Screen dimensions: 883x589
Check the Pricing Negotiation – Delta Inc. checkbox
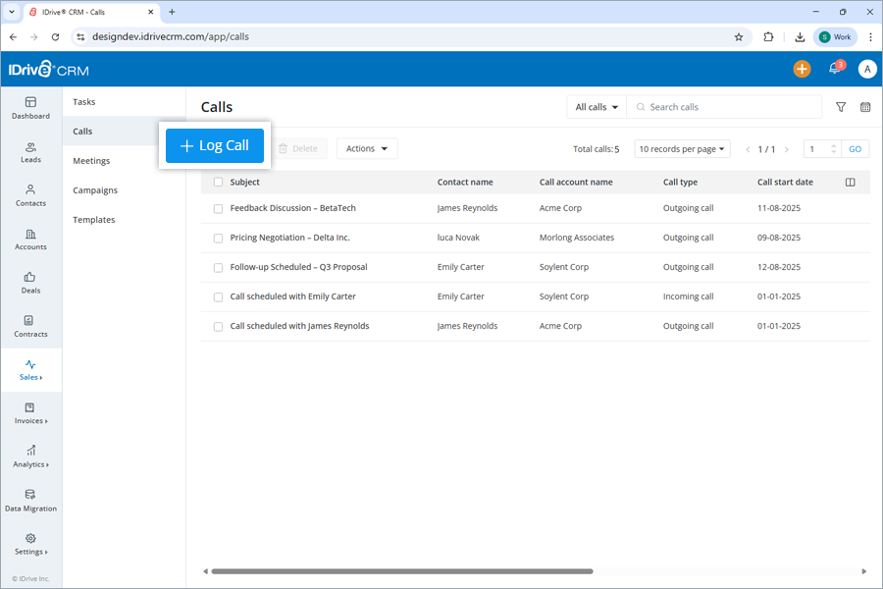[x=218, y=238]
